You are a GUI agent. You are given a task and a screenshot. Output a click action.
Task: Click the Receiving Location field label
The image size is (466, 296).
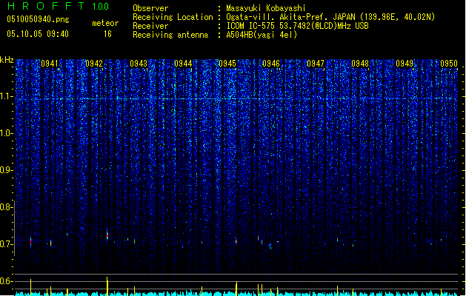(x=173, y=17)
